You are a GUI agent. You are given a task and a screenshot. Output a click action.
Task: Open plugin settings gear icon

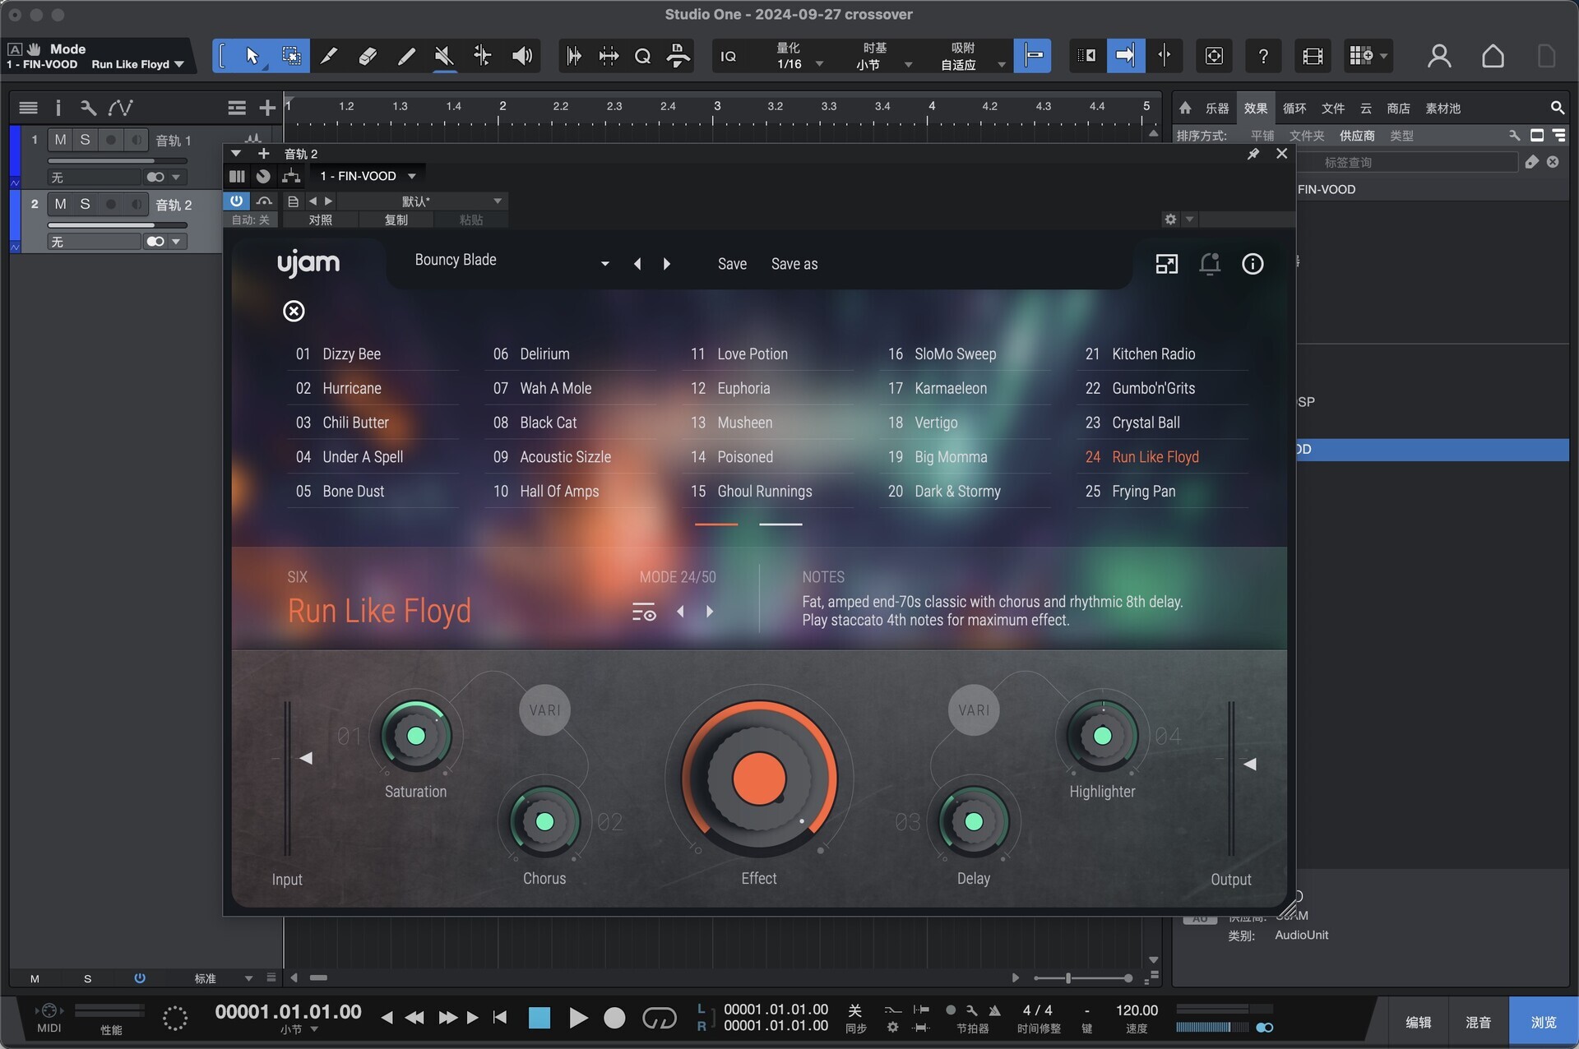1170,220
